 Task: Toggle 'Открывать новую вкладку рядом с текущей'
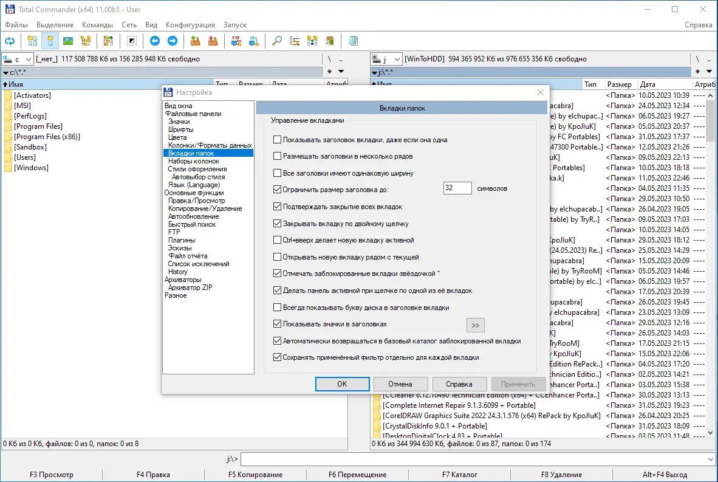click(277, 257)
